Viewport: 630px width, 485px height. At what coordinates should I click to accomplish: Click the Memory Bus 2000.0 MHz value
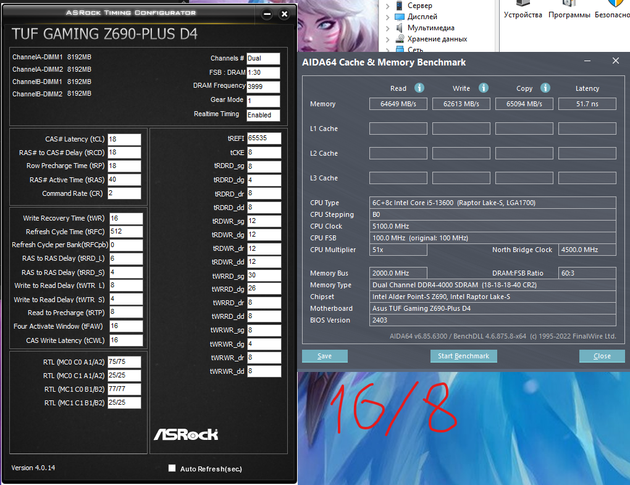pos(398,273)
